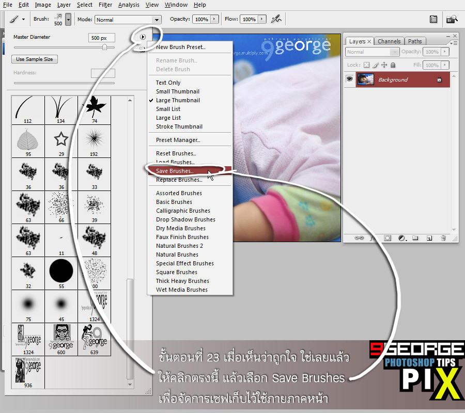Choose Large Thumbnail view option
The image size is (465, 413).
click(x=178, y=101)
